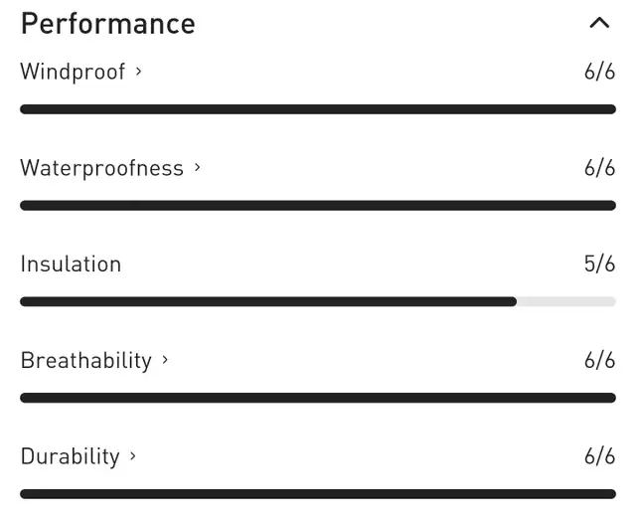636x521 pixels.
Task: Click the Breathability rating bar
Action: tap(318, 398)
